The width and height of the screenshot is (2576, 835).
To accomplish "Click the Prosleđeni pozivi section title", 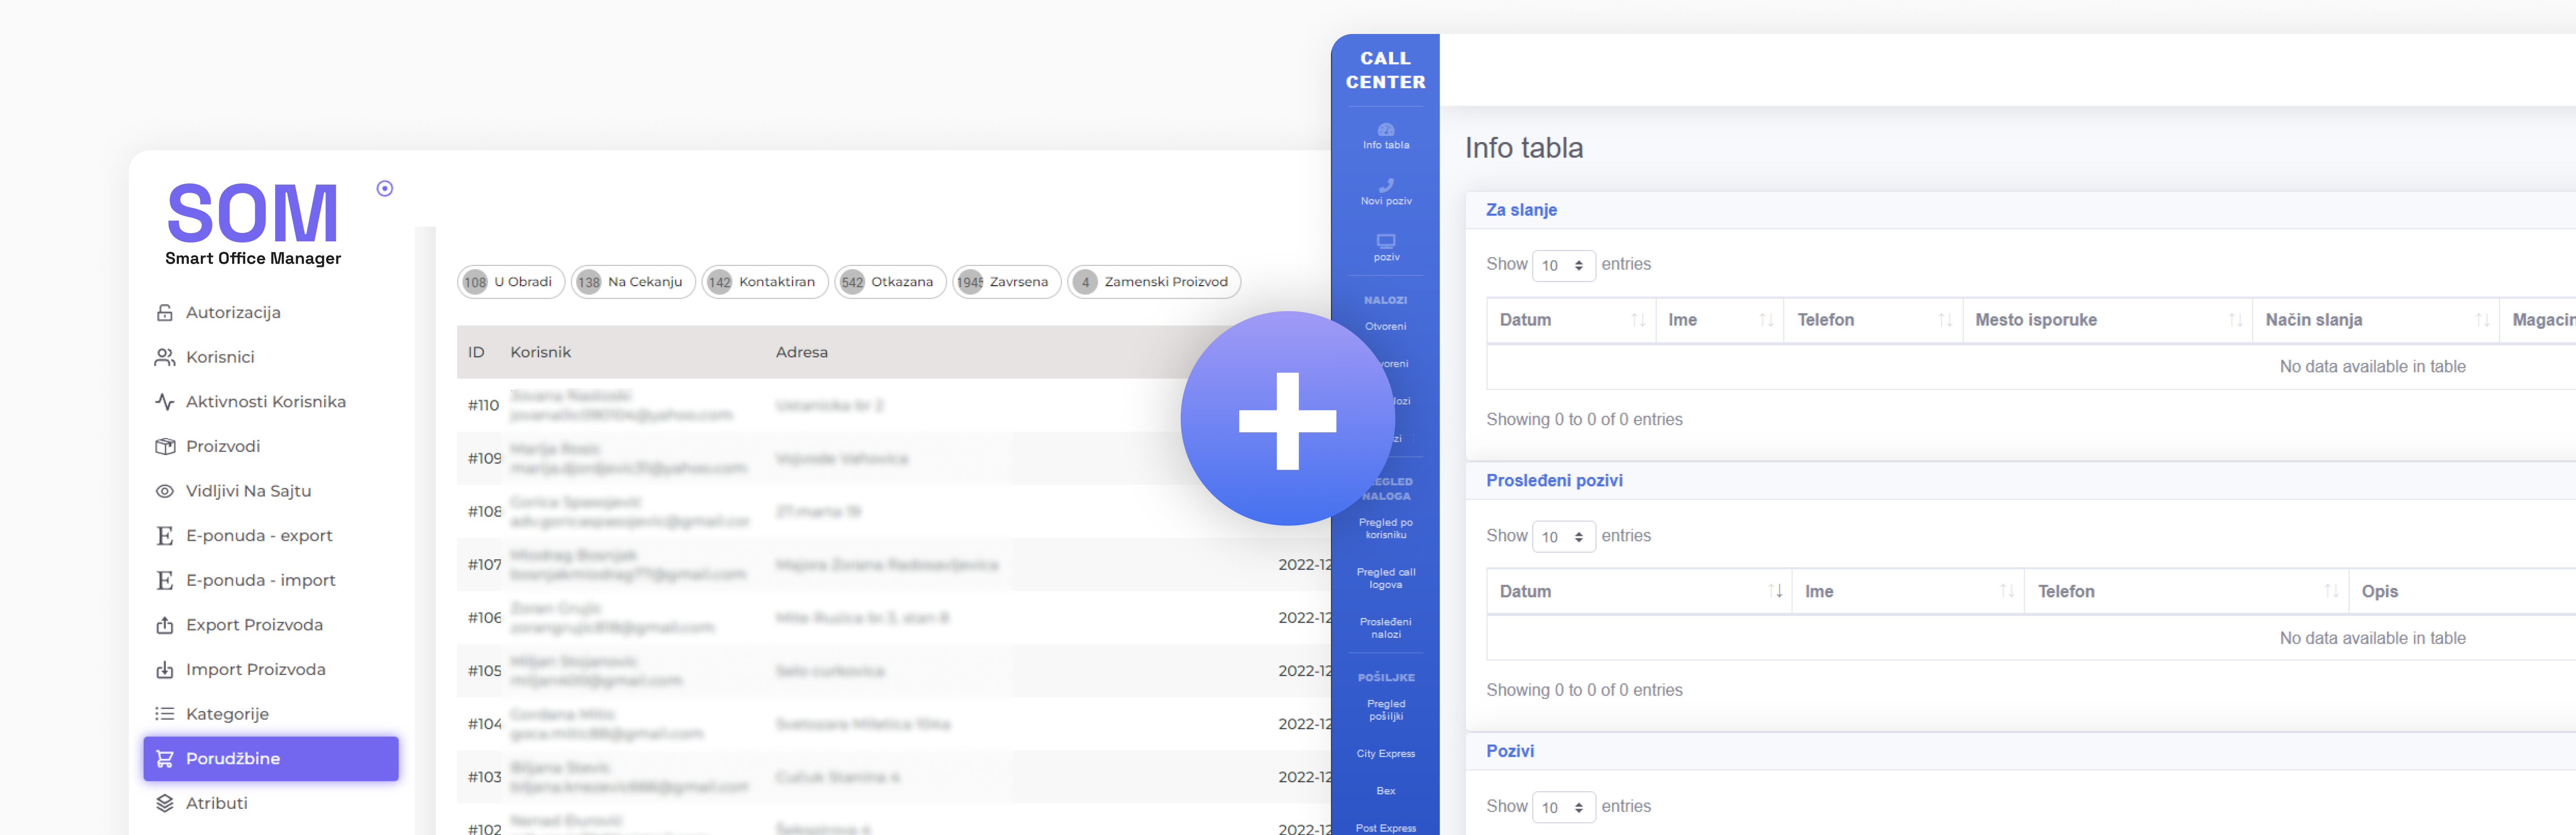I will pos(1554,481).
